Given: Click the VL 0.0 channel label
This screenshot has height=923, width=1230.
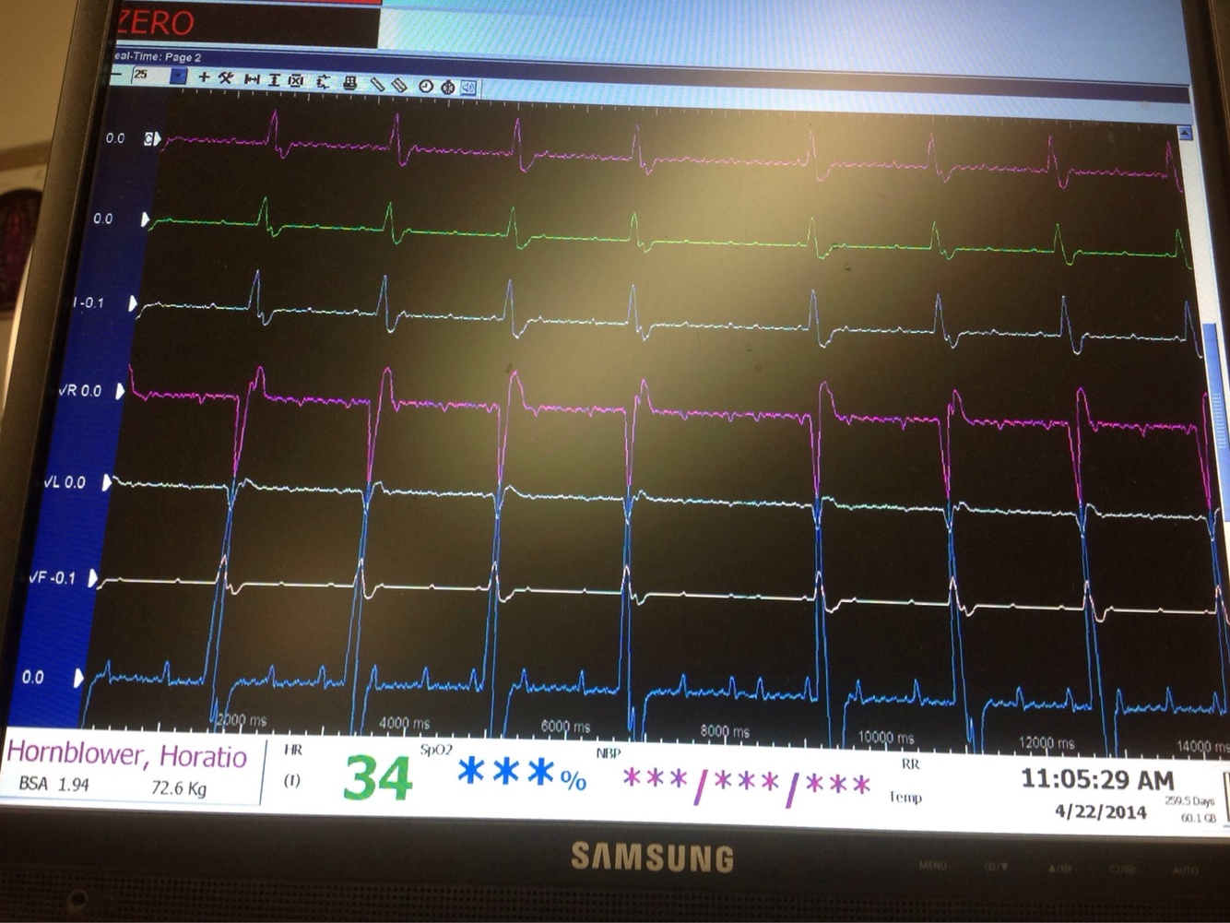Looking at the screenshot, I should (65, 482).
